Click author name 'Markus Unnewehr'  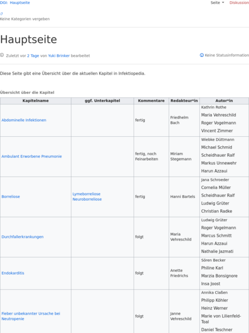point(218,163)
